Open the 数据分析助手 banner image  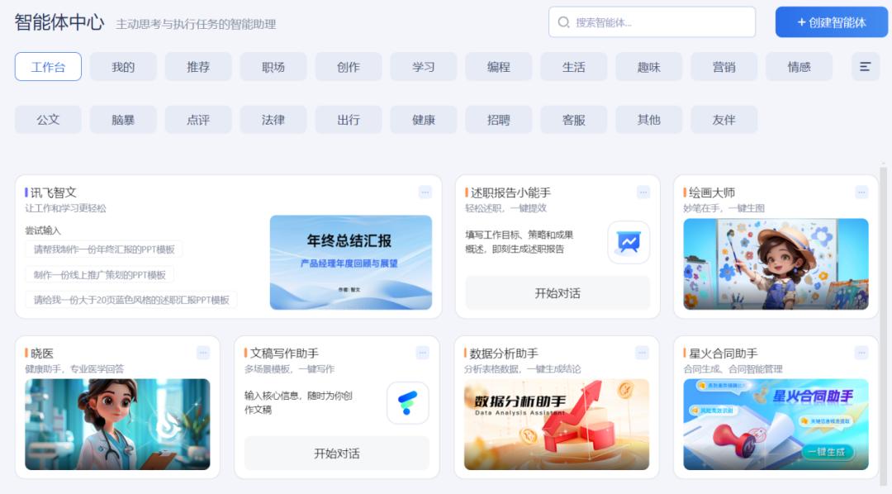(x=557, y=425)
